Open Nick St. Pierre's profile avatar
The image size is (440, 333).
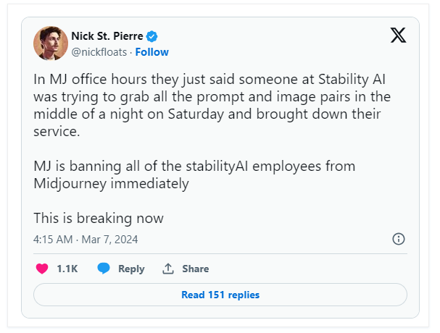pyautogui.click(x=51, y=43)
